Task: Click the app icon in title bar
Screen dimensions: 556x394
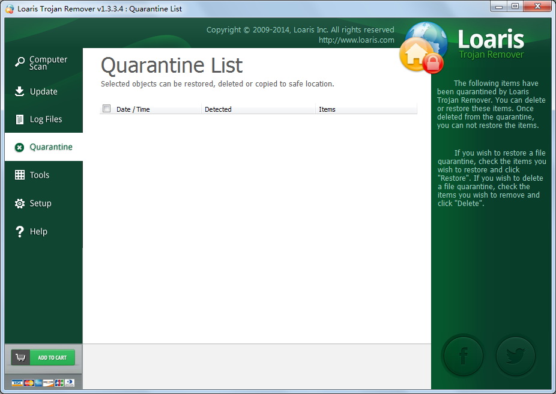Action: pos(10,9)
